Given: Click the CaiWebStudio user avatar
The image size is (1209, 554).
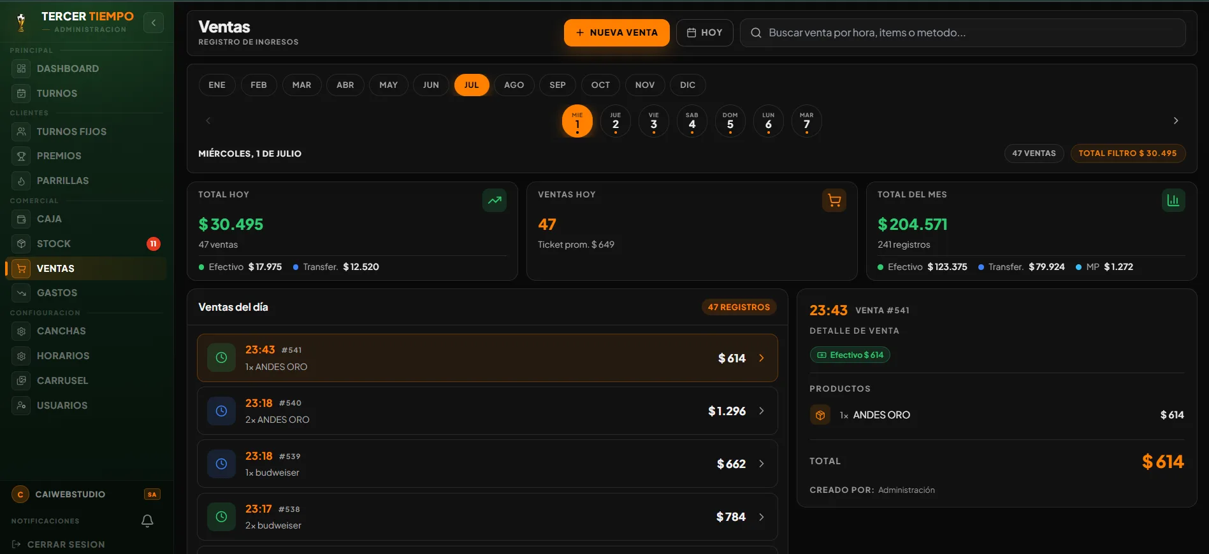Looking at the screenshot, I should point(20,494).
